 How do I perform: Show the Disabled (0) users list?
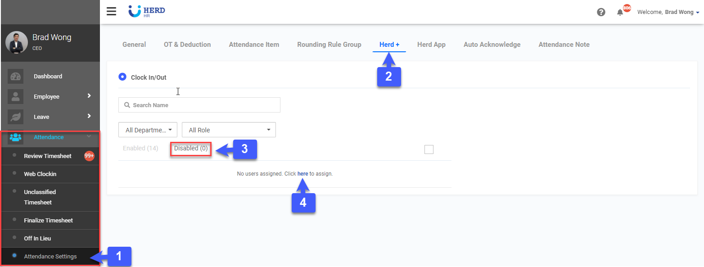point(191,149)
